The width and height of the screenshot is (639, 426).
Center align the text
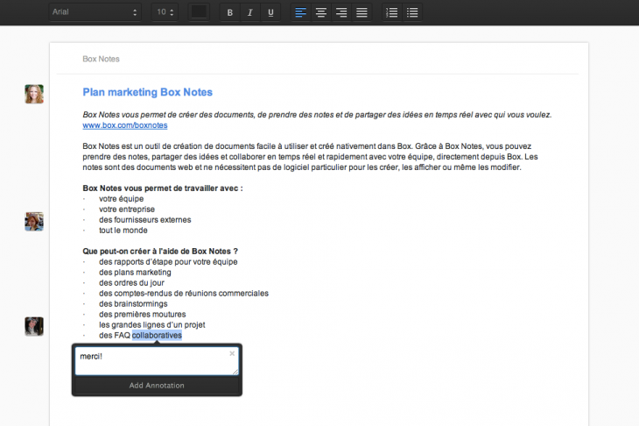(x=320, y=12)
